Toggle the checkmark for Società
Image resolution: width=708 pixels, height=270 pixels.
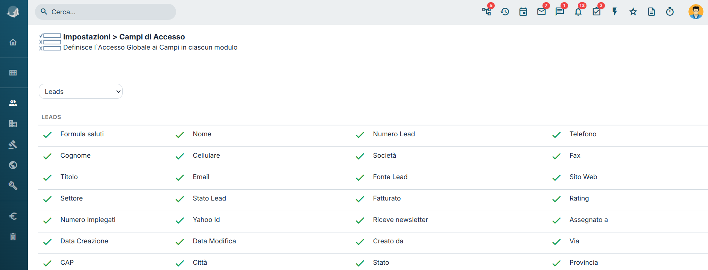[x=360, y=156]
